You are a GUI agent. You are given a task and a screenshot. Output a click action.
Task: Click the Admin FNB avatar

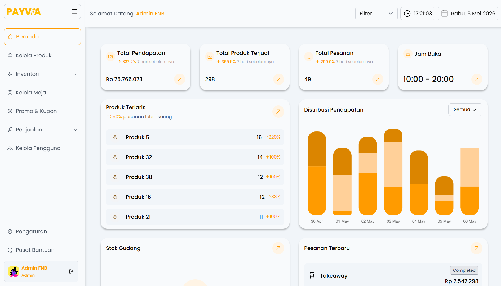14,271
